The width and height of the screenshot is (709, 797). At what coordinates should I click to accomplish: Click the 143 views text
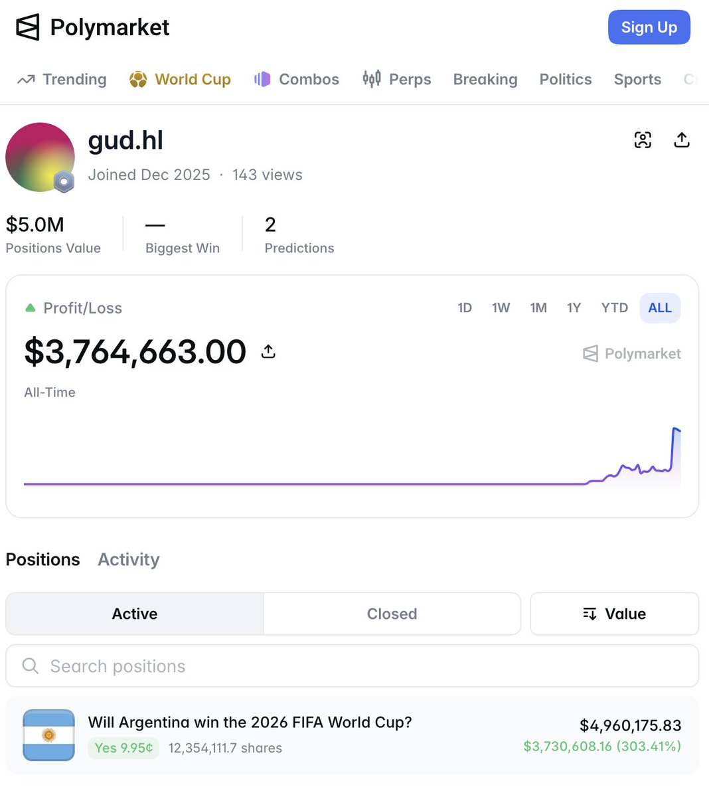[268, 175]
